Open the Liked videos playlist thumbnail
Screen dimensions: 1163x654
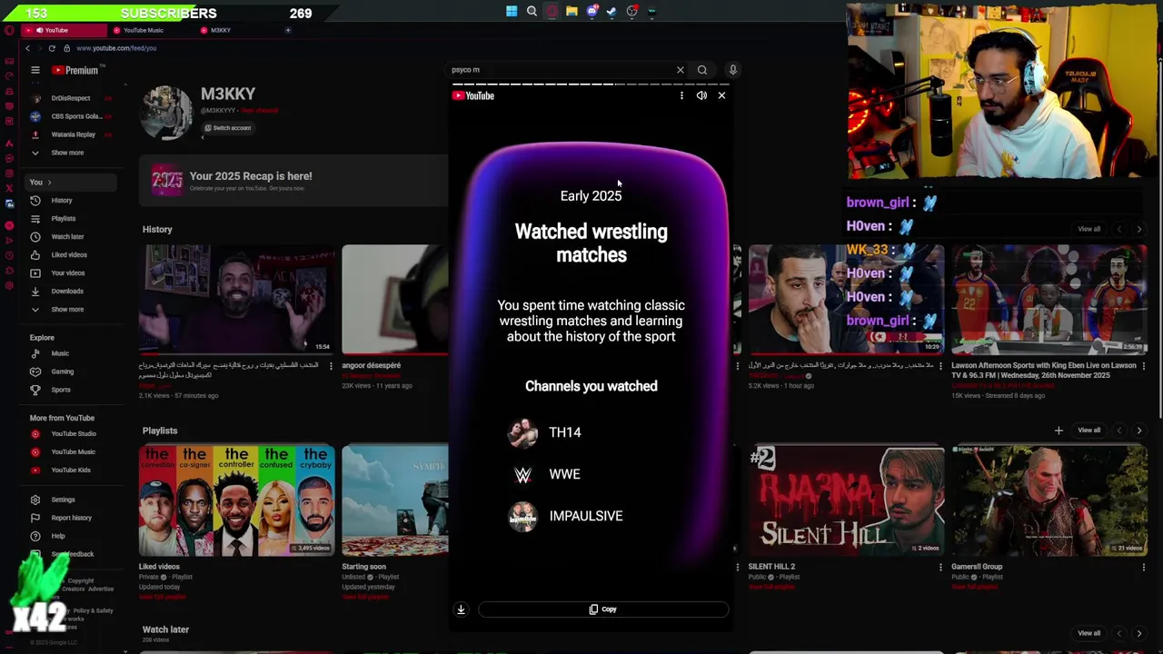[x=236, y=500]
